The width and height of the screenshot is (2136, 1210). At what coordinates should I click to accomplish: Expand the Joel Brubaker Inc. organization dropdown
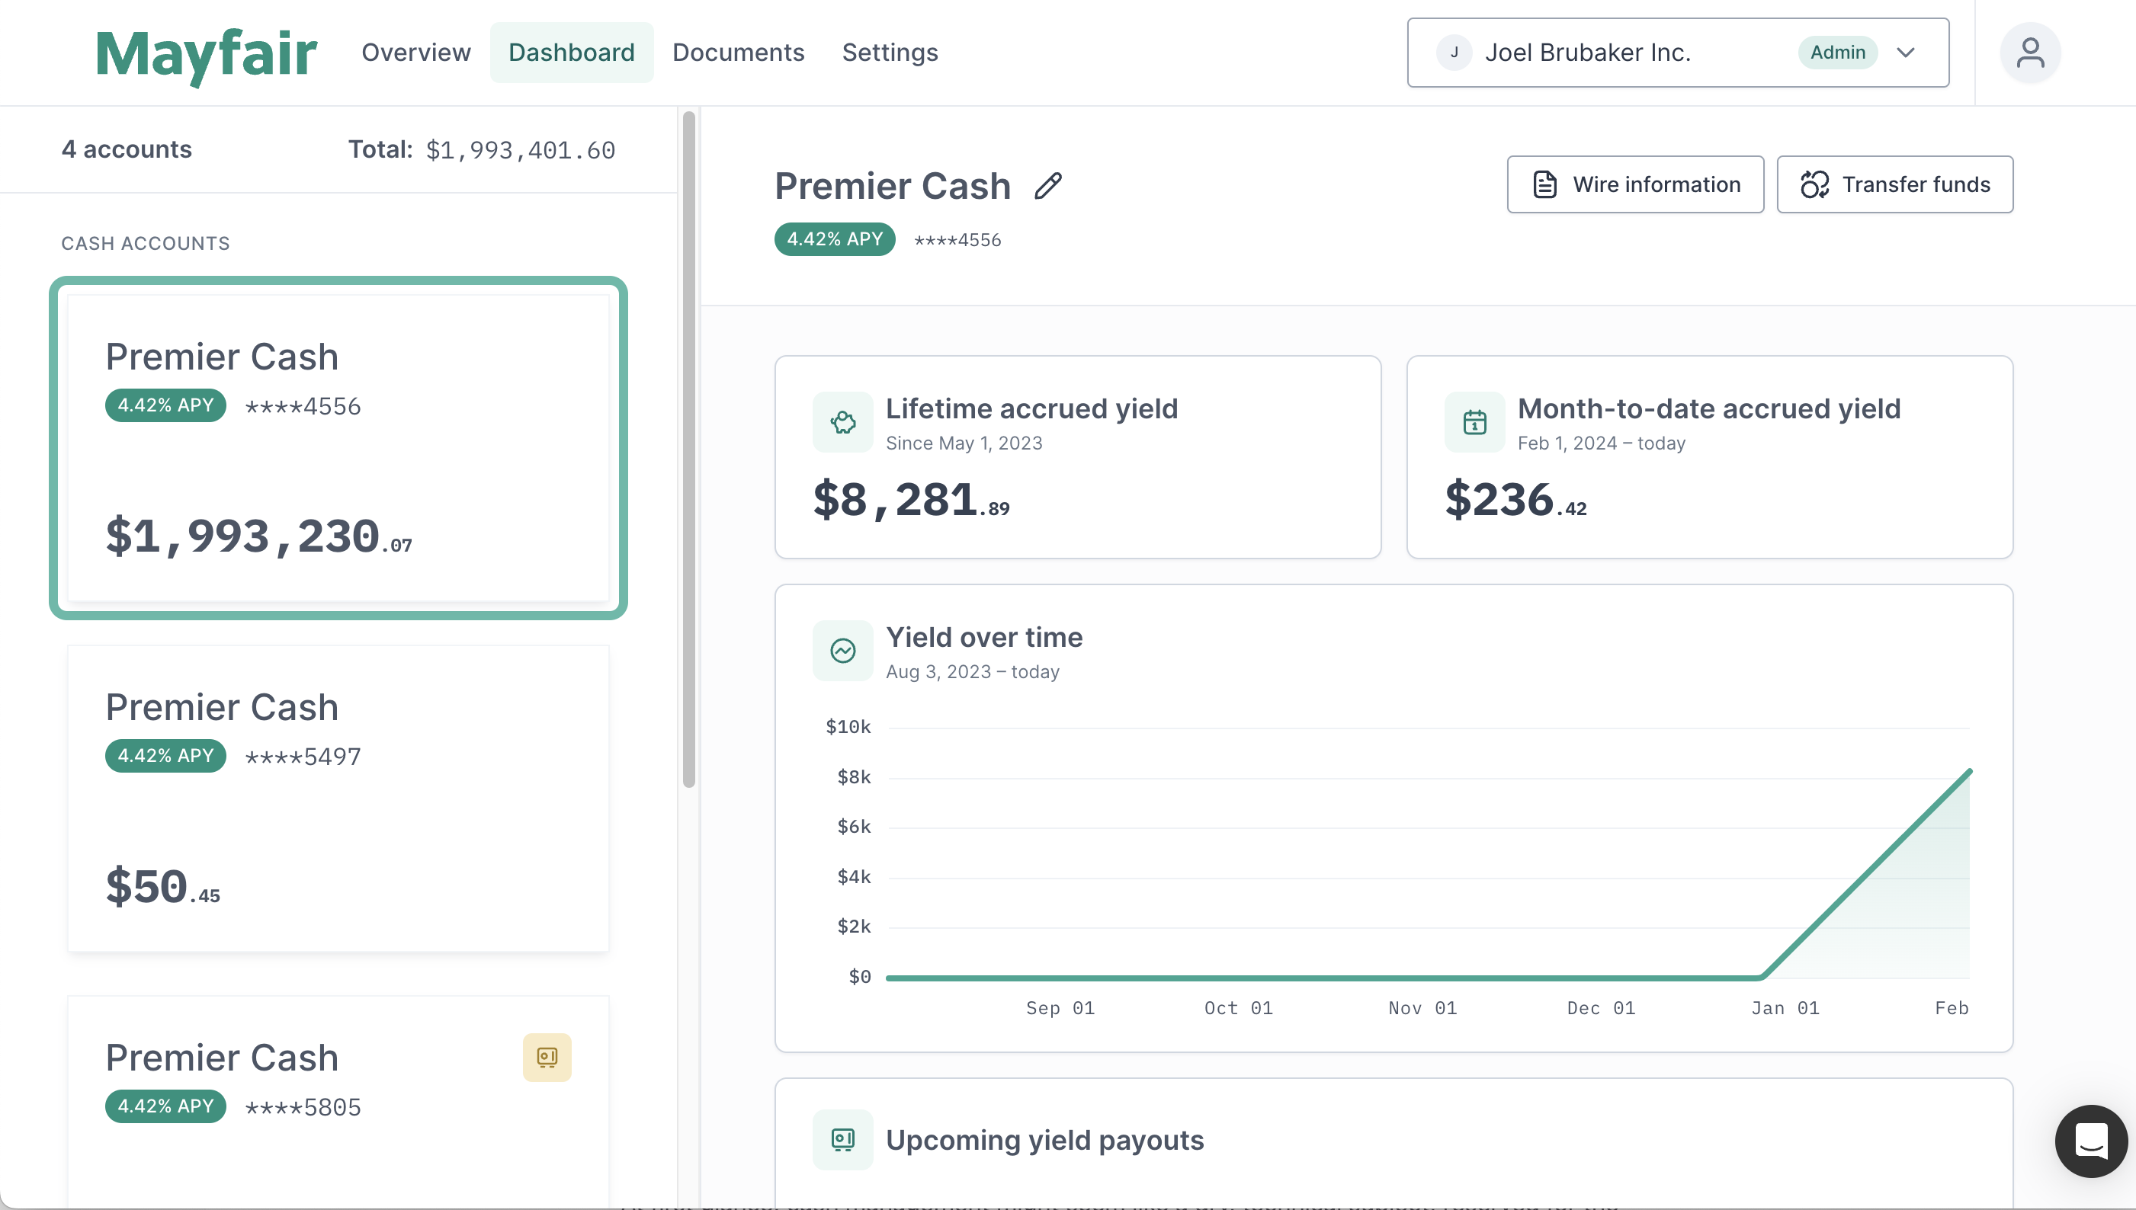(x=1677, y=53)
